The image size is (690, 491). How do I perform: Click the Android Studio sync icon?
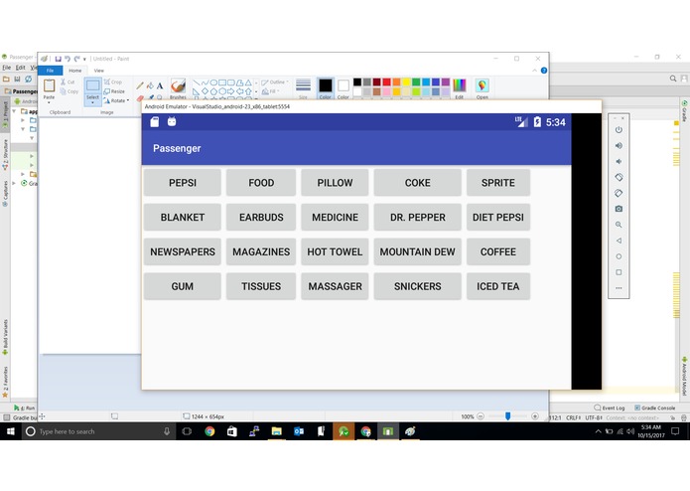[28, 79]
